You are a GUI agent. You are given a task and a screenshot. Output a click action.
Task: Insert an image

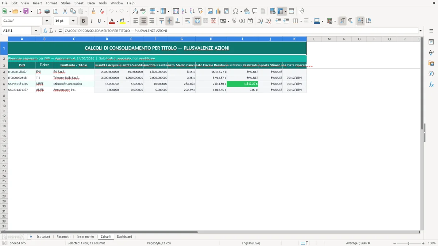click(210, 11)
